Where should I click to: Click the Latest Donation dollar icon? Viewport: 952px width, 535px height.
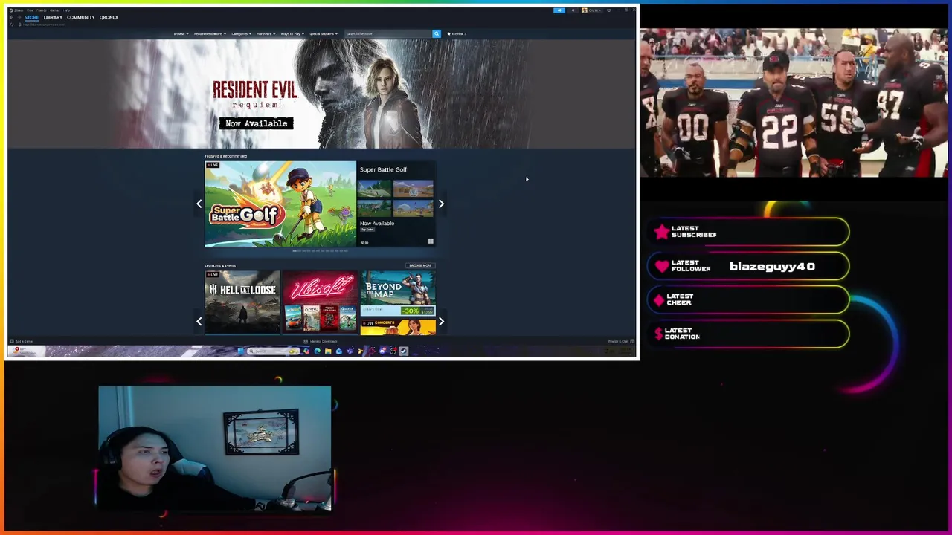coord(659,334)
